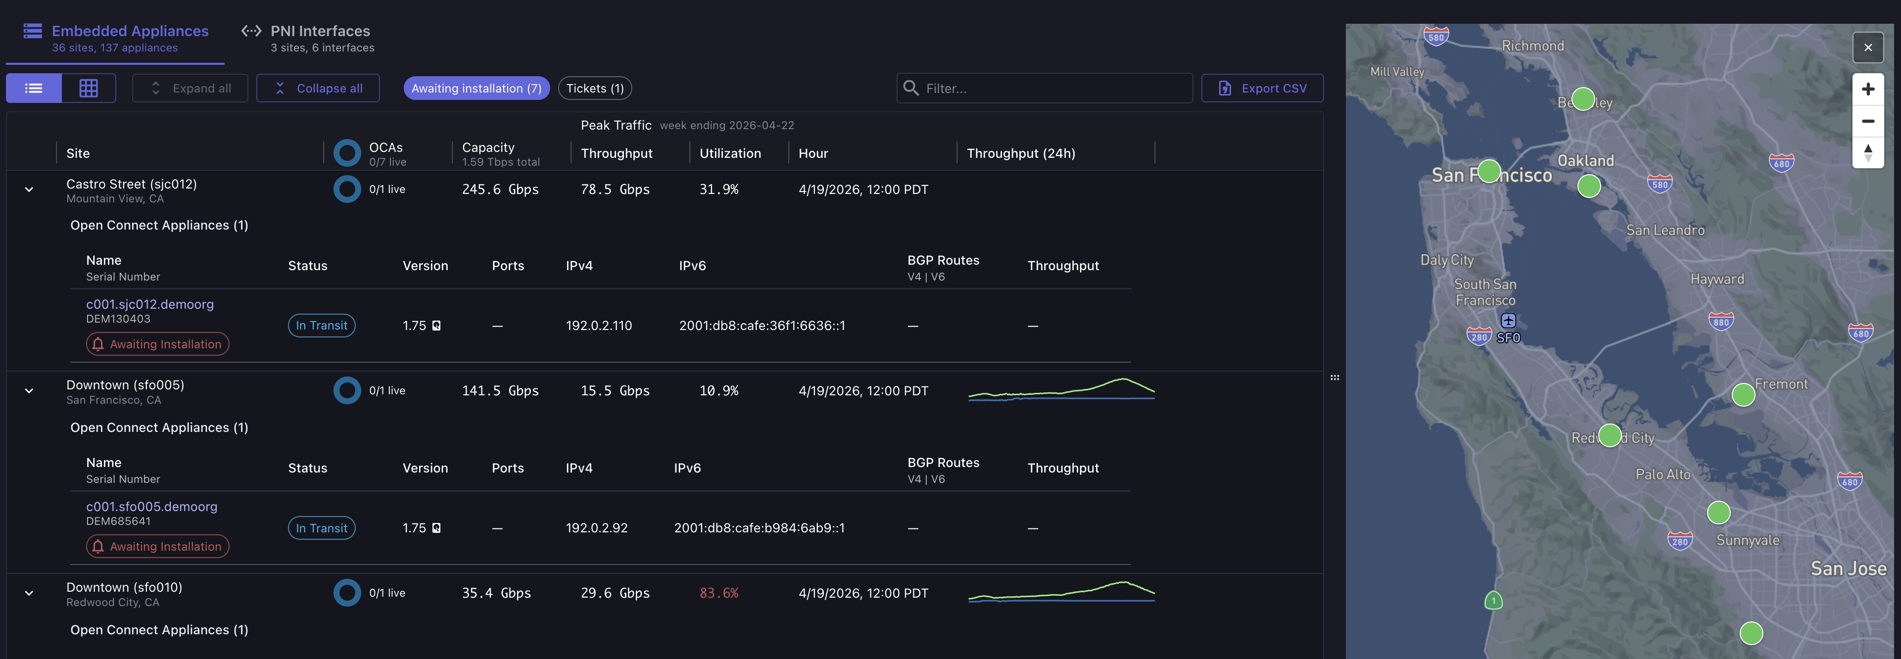Sort by Throughput (24h) column header
1901x659 pixels.
click(x=1021, y=153)
